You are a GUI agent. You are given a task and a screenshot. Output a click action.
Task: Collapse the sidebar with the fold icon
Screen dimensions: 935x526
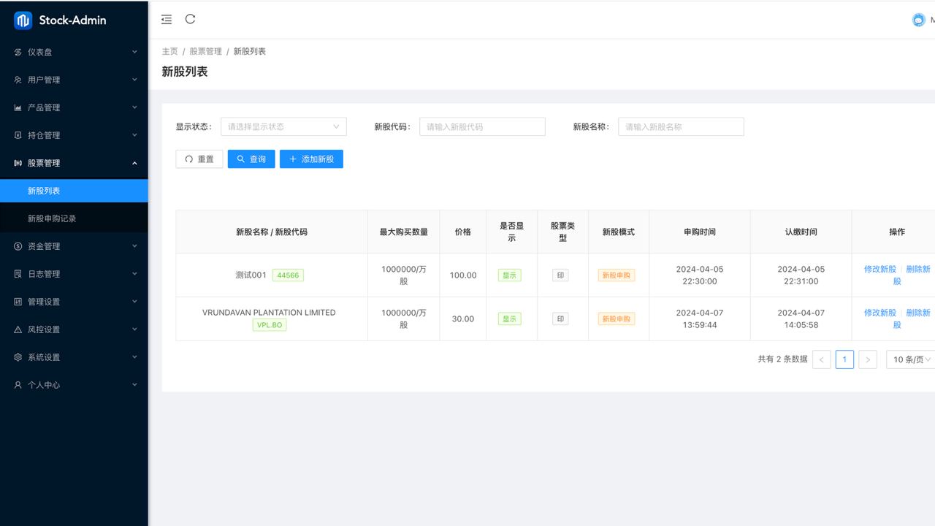click(167, 20)
